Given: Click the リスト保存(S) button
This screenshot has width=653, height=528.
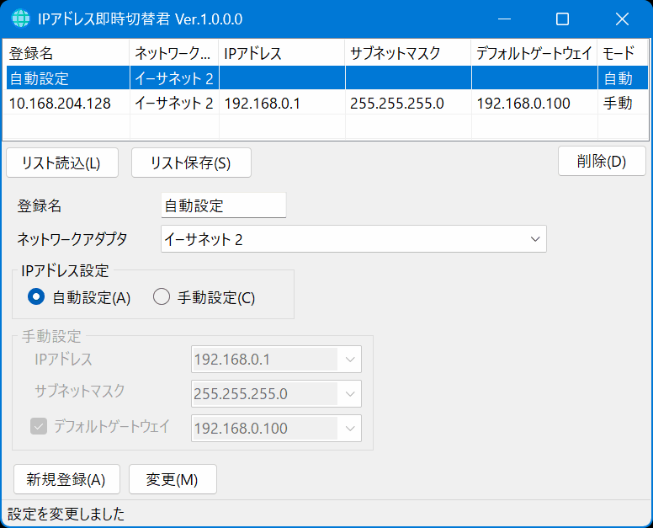Looking at the screenshot, I should [x=191, y=163].
